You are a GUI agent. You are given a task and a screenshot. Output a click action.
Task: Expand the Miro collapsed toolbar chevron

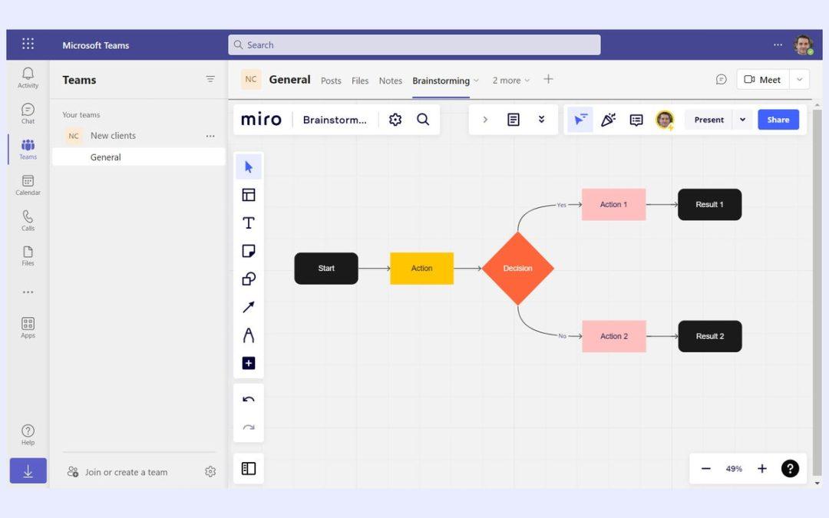[x=485, y=120]
